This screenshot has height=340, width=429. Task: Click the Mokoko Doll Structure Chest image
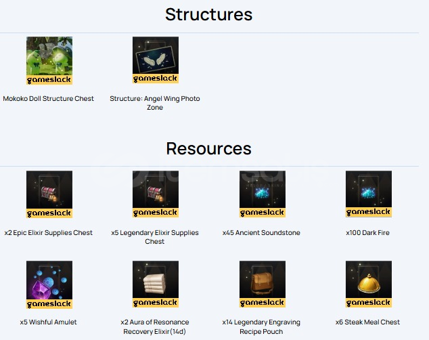tap(49, 60)
